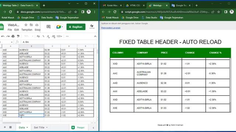The width and height of the screenshot is (236, 132).
Task: Open the Google account avatar in Sheets
Action: [92, 27]
